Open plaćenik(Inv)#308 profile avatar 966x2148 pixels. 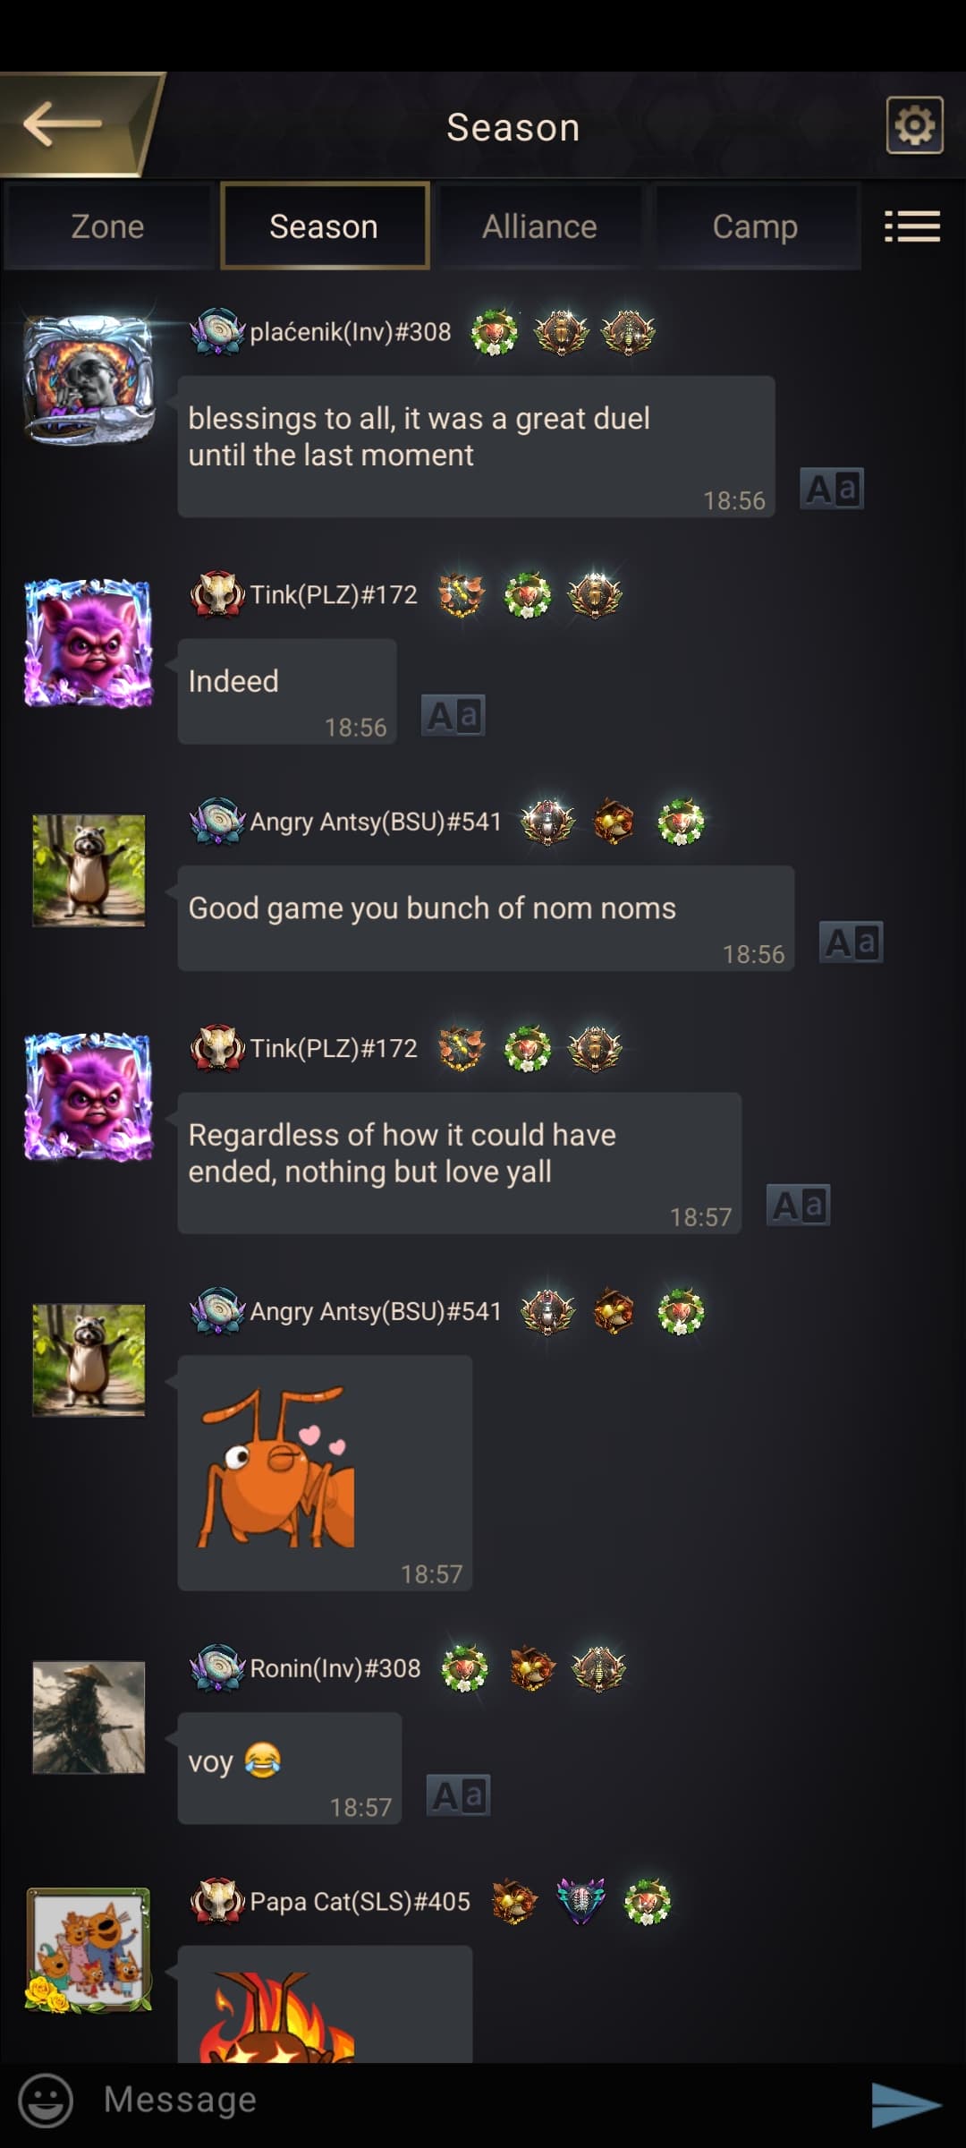(88, 379)
